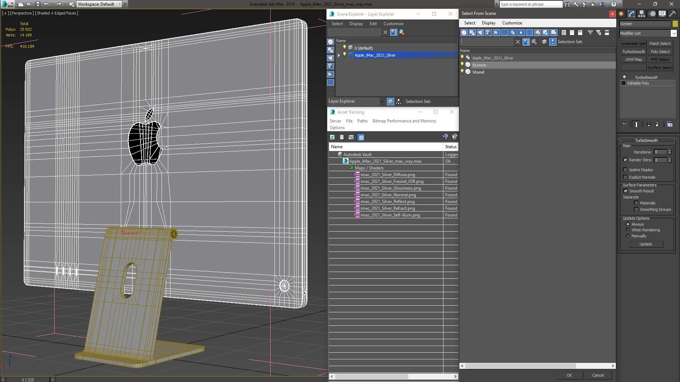The height and width of the screenshot is (382, 680).
Task: Toggle Display Geometry filter in Select From Scene
Action: [x=464, y=33]
